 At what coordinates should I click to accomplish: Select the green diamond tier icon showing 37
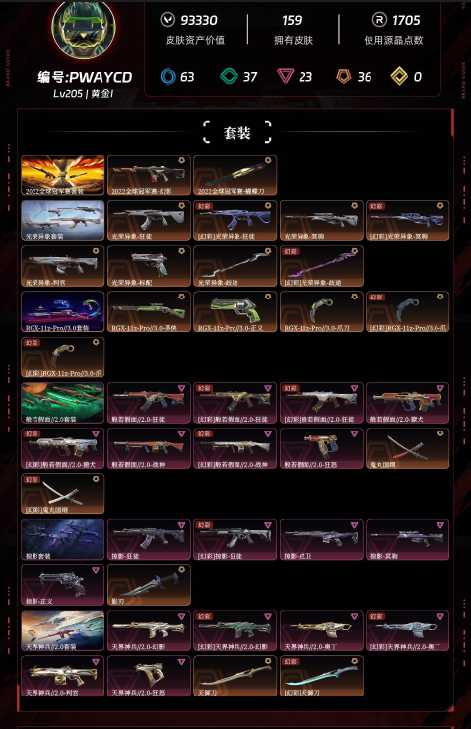[229, 76]
